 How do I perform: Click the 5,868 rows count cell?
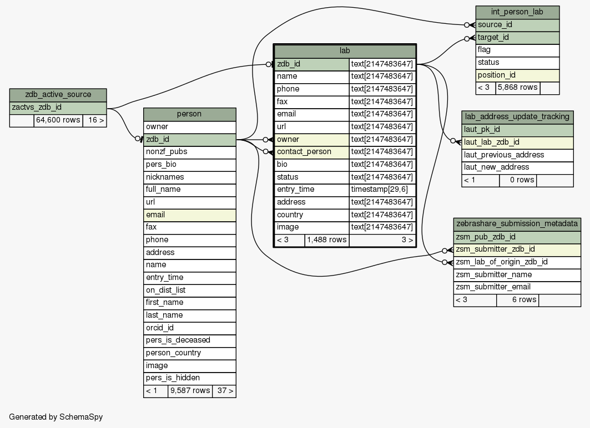517,88
